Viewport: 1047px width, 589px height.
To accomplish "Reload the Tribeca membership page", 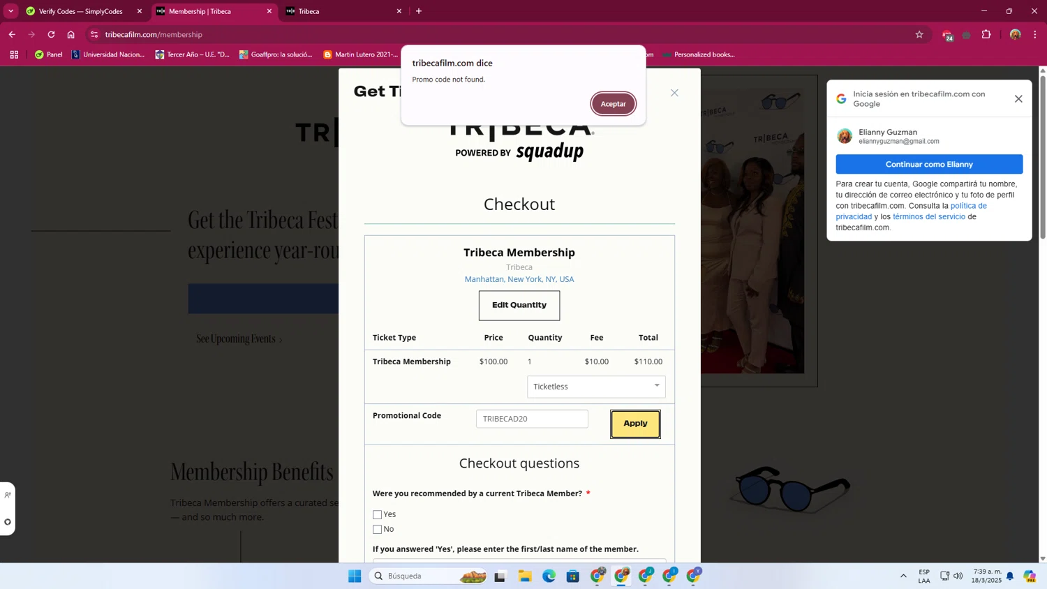I will 51,34.
